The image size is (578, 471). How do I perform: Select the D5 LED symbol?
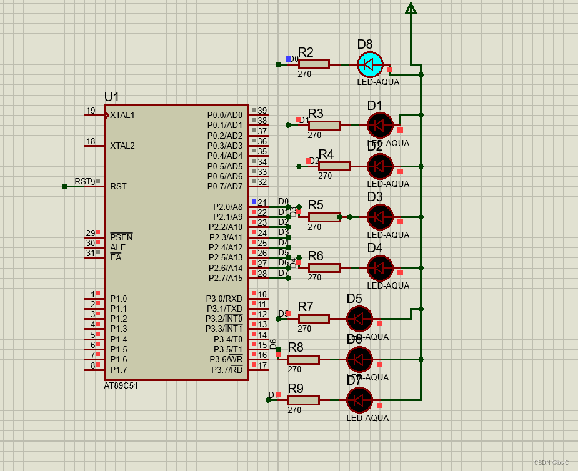click(359, 319)
